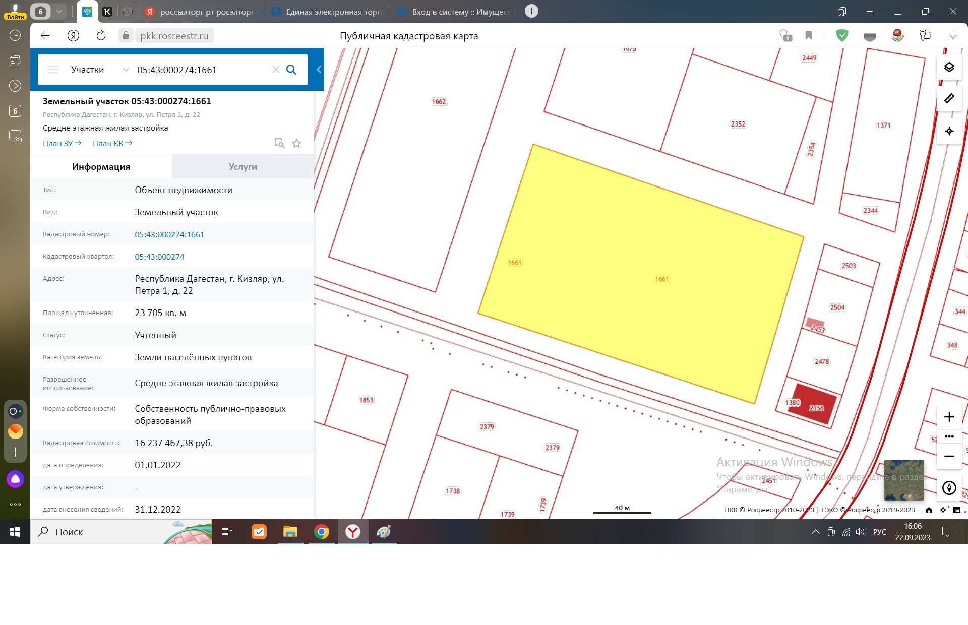Screen dimensions: 968x625
Task: Click into the cadastral search input
Action: 202,70
